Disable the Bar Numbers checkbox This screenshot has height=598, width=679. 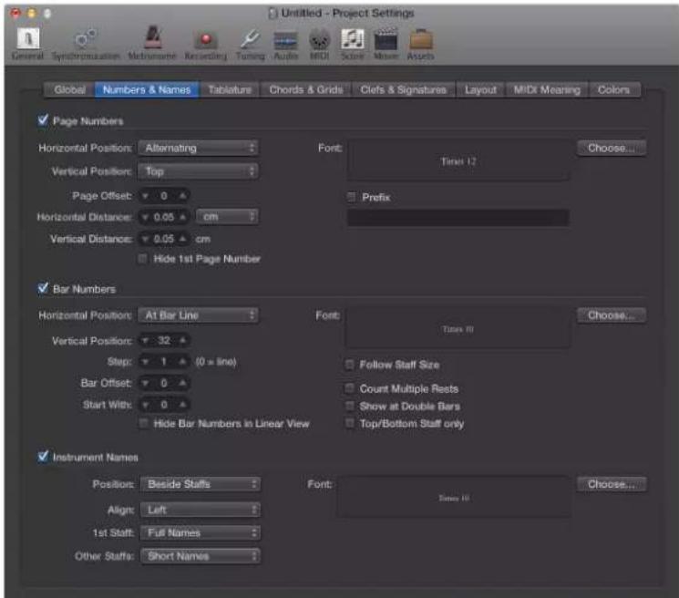[x=43, y=288]
